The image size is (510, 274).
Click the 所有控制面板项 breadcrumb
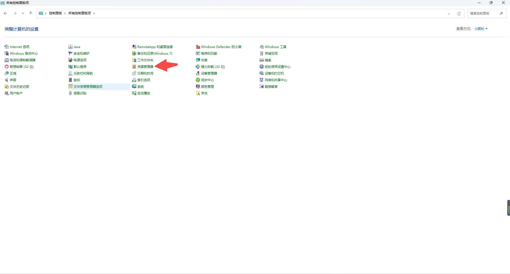pos(80,13)
